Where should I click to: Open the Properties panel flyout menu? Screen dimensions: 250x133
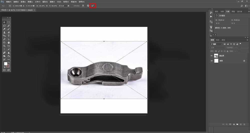click(x=249, y=12)
